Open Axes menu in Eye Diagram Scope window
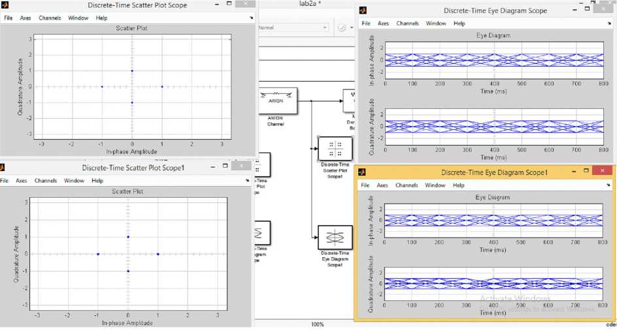Viewport: 617px width, 331px height. 383,24
